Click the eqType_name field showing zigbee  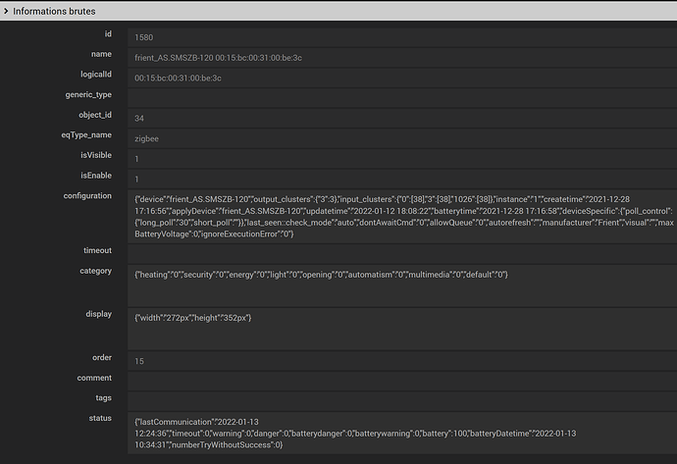[x=402, y=138]
